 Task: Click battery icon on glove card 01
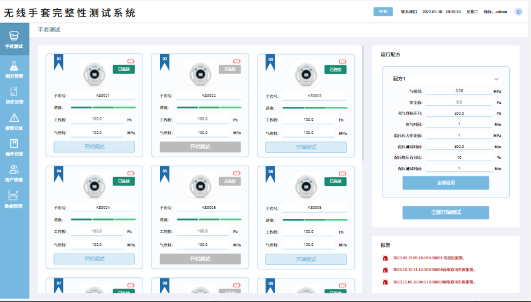point(131,61)
